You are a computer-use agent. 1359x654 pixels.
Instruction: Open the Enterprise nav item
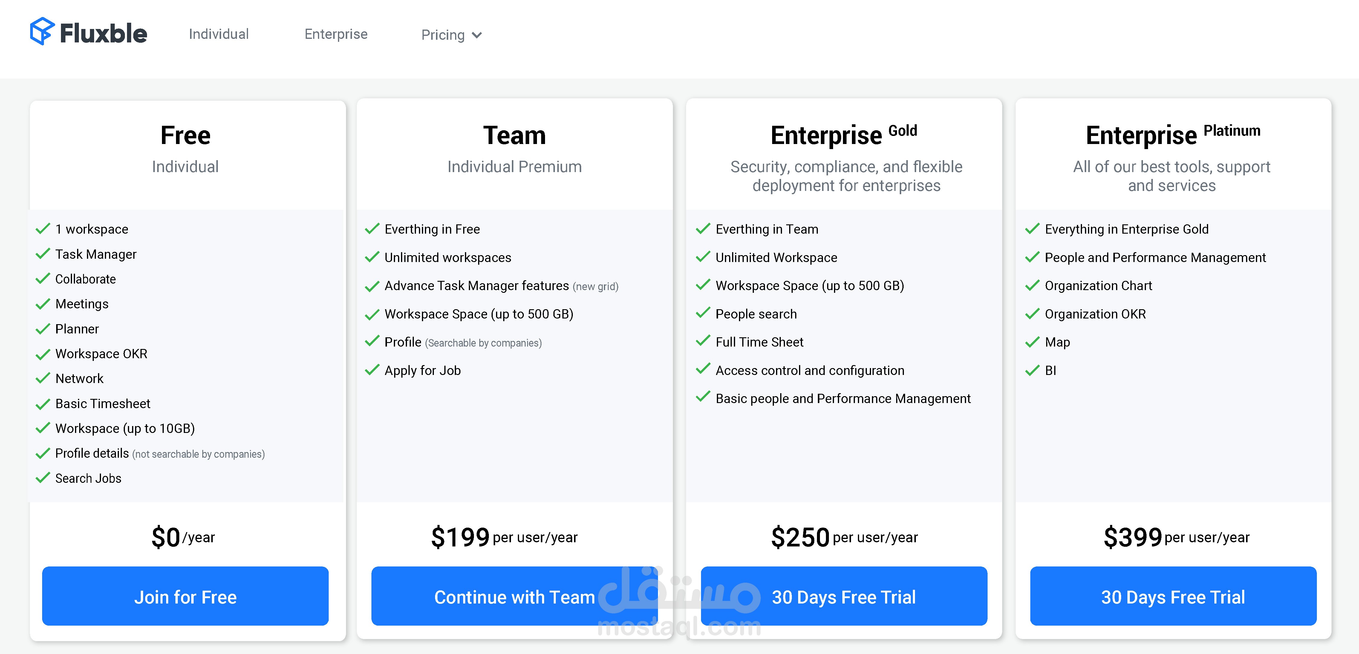coord(336,34)
